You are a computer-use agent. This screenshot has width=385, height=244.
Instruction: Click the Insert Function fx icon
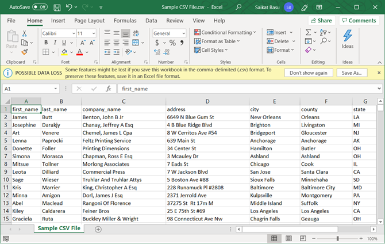pos(108,89)
